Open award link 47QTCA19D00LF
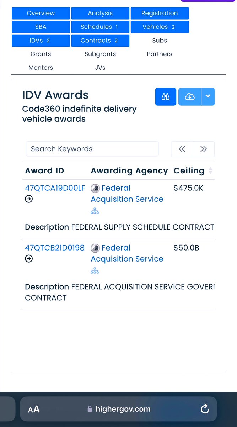The image size is (237, 427). (x=55, y=188)
